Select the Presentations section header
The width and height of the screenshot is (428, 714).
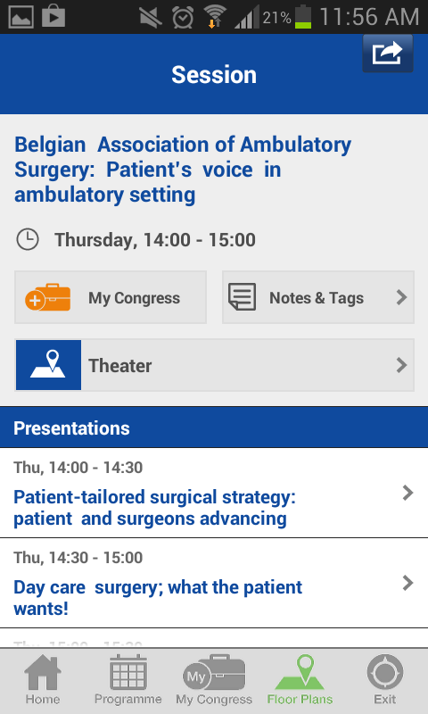click(x=214, y=428)
